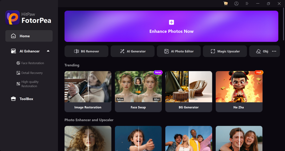Viewport: 285px width, 151px height.
Task: Open the AI Generator tool
Action: click(133, 51)
